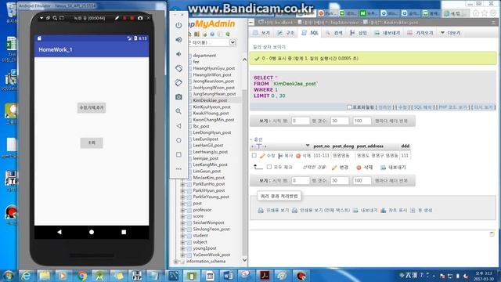The width and height of the screenshot is (501, 282).
Task: Click the chart display icon
Action: click(383, 211)
